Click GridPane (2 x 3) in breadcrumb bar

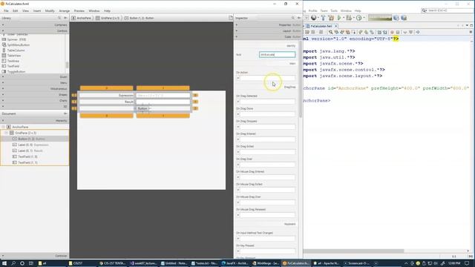point(108,18)
